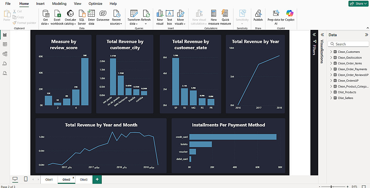Expand the Visualizations pane

(322, 35)
